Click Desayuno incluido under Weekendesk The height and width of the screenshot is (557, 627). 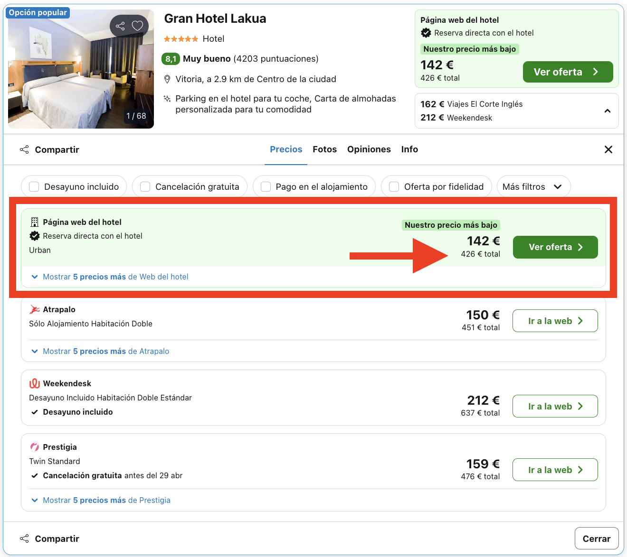(78, 412)
